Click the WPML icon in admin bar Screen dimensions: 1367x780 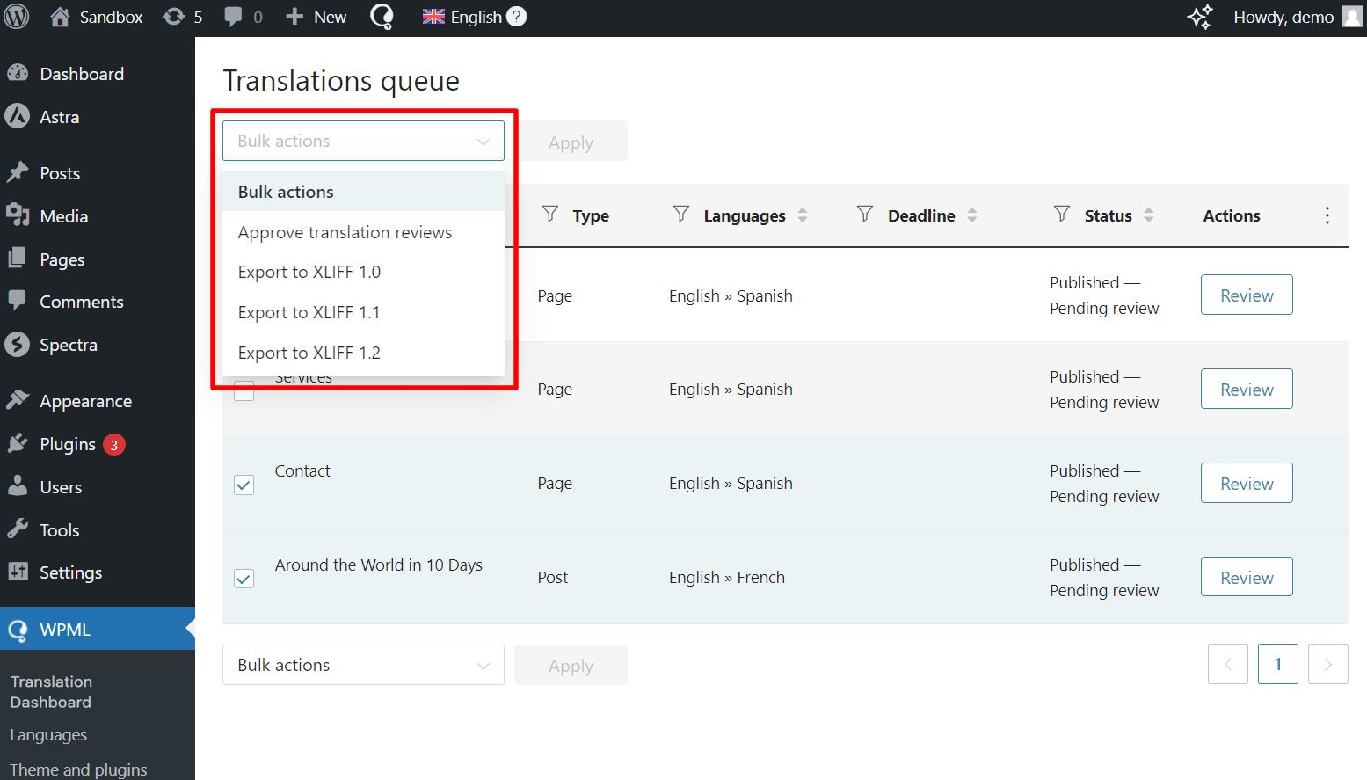pyautogui.click(x=382, y=17)
